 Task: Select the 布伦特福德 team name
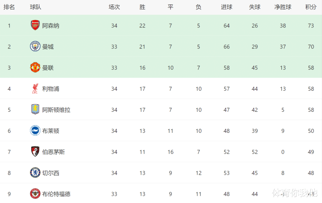click(56, 194)
